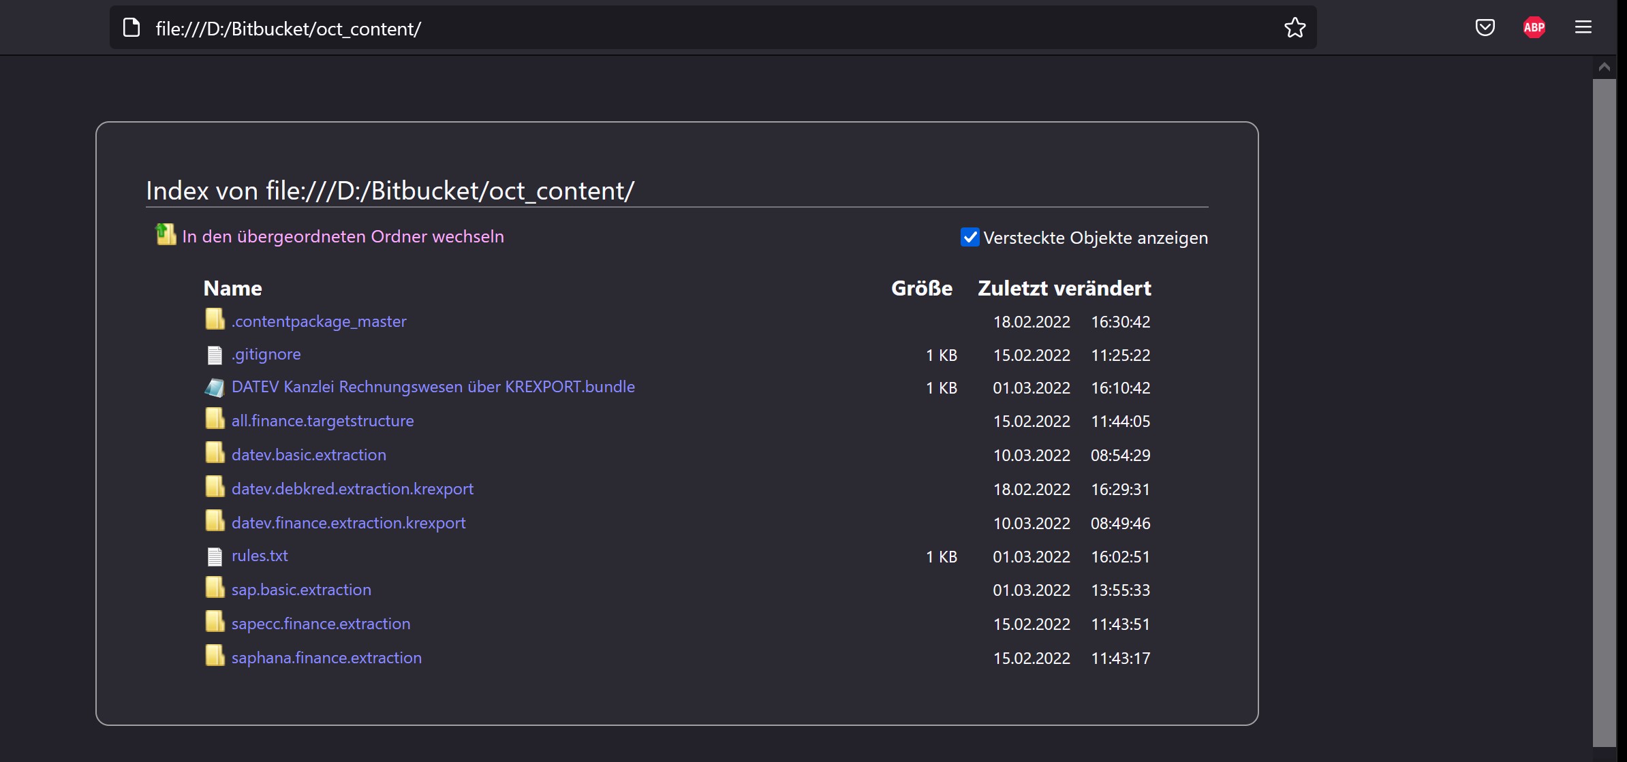Viewport: 1627px width, 762px height.
Task: Click folder icon beside datev.basic.extraction
Action: [x=215, y=453]
